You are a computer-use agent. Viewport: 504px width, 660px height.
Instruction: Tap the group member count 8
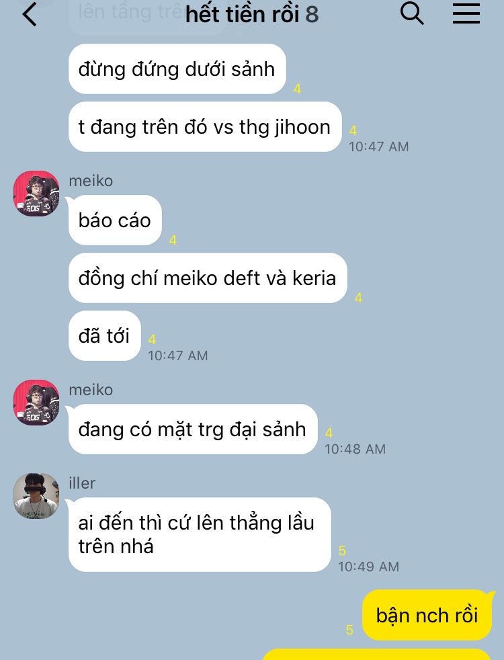pyautogui.click(x=312, y=14)
